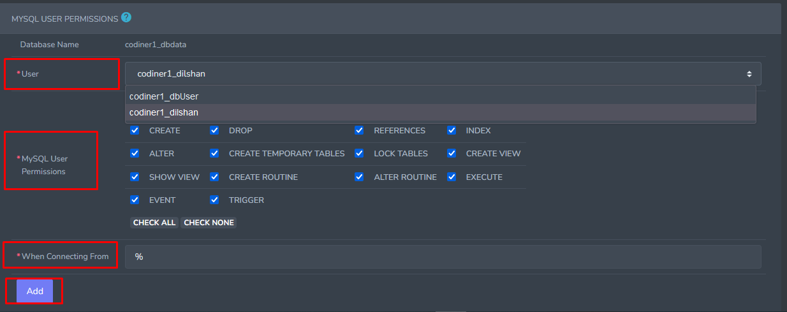Uncheck the ALTER ROUTINE checkbox
The width and height of the screenshot is (787, 312).
pos(360,177)
